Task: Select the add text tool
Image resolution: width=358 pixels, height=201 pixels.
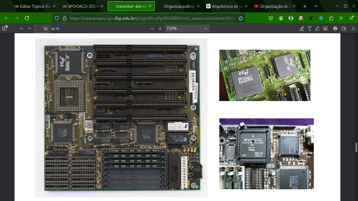Action: click(x=310, y=28)
